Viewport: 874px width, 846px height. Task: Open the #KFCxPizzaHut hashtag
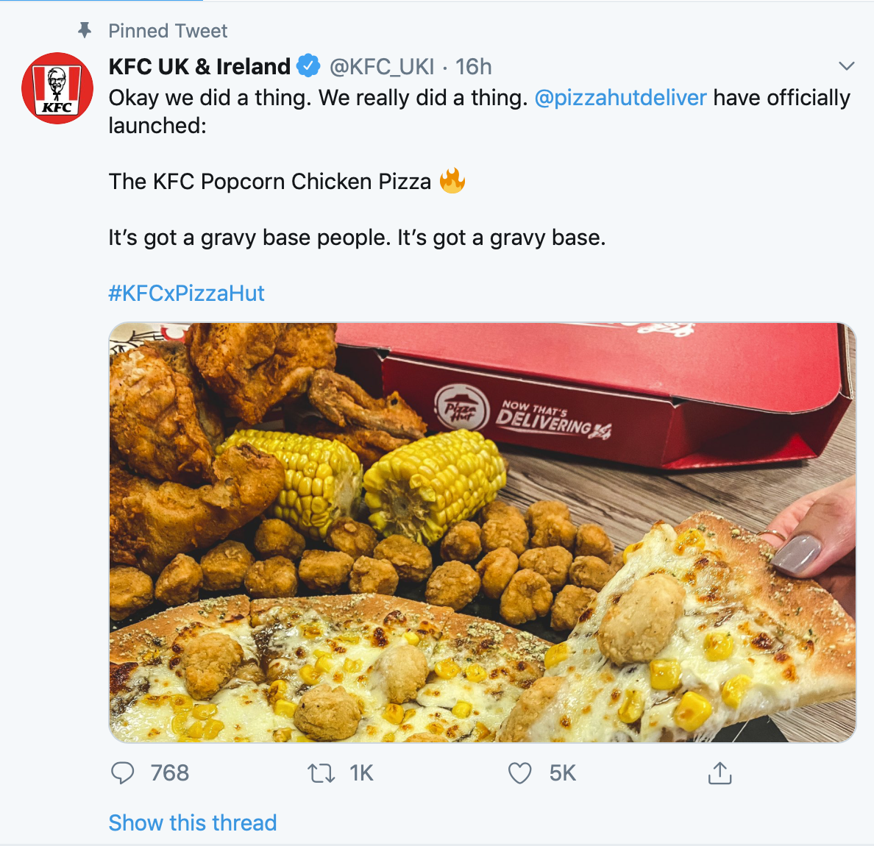click(x=186, y=293)
